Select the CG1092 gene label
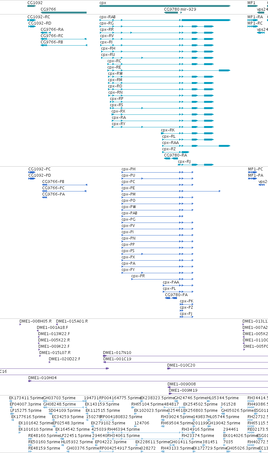Image resolution: width=268 pixels, height=453 pixels. click(35, 3)
